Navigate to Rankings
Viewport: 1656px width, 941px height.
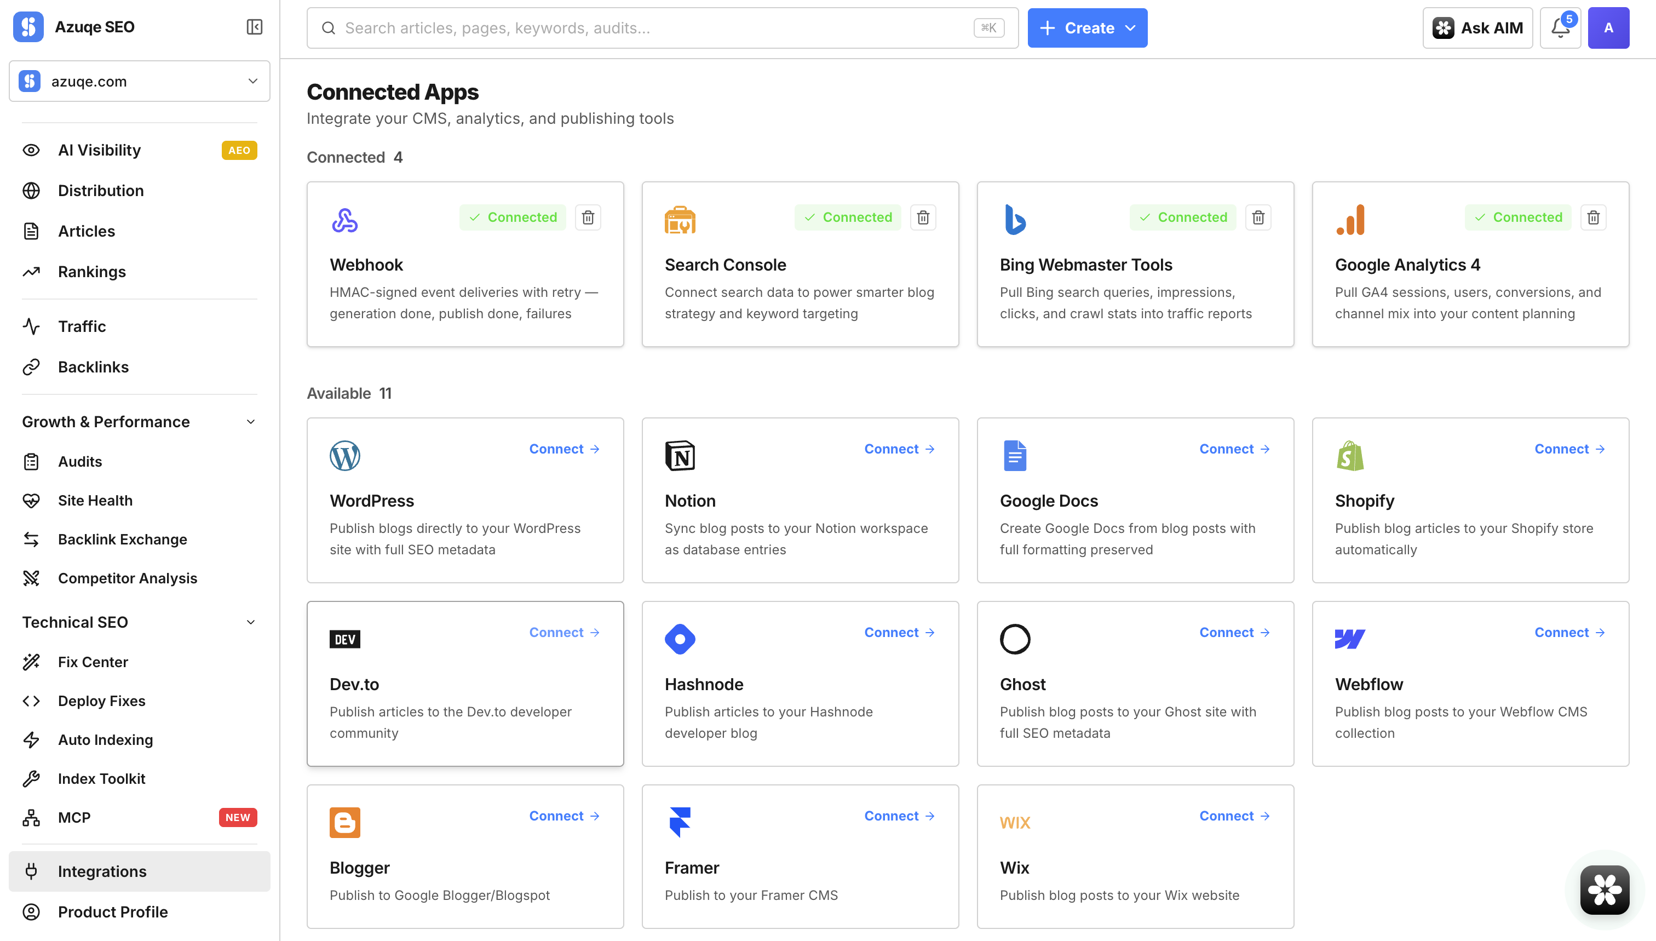click(140, 272)
